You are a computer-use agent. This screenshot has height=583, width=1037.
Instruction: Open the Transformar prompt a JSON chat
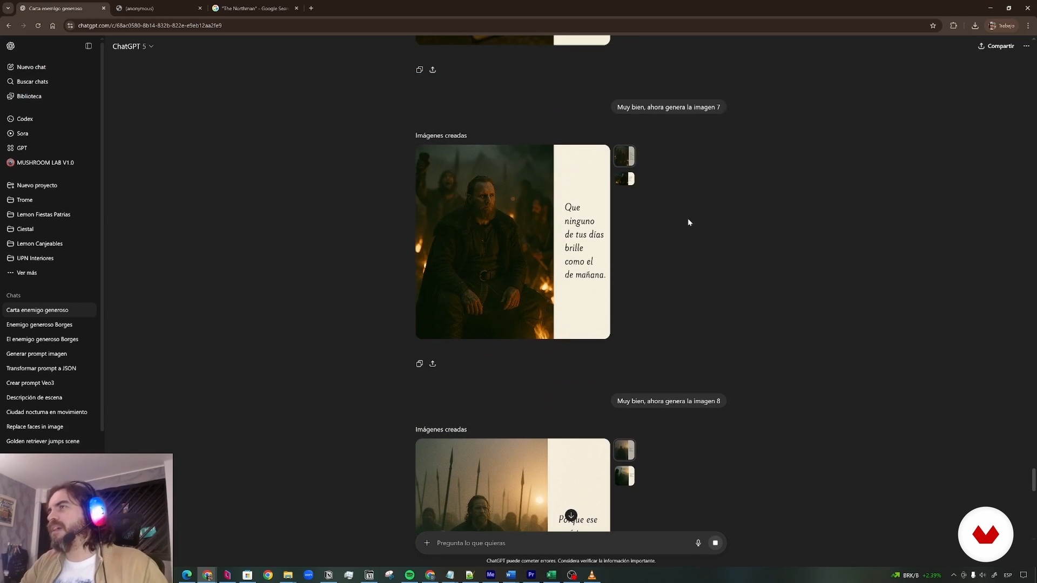coord(41,368)
